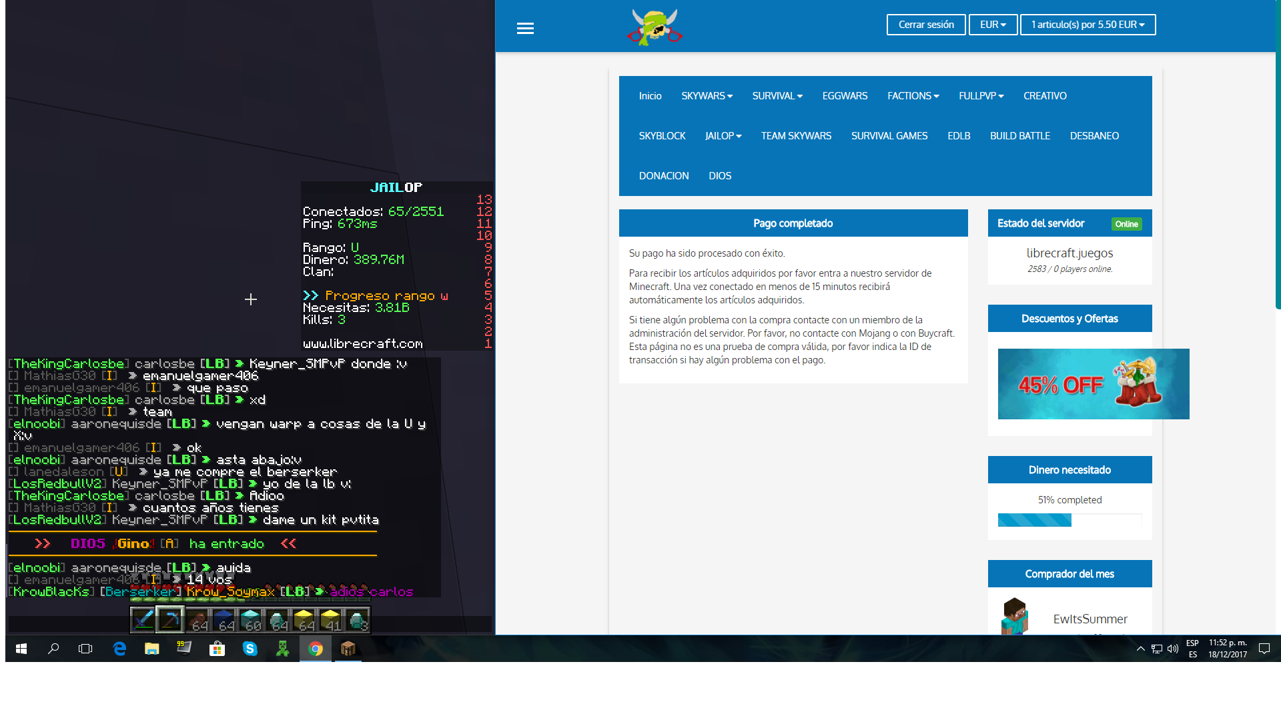Open File Explorer from the taskbar
The height and width of the screenshot is (720, 1281).
coord(152,649)
